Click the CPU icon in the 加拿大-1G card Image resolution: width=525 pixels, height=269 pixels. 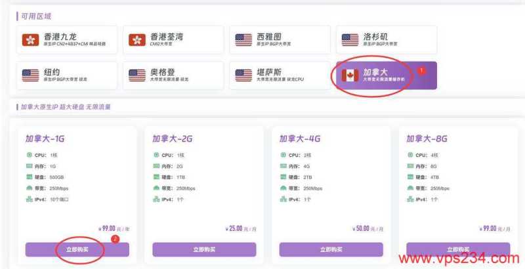point(29,155)
